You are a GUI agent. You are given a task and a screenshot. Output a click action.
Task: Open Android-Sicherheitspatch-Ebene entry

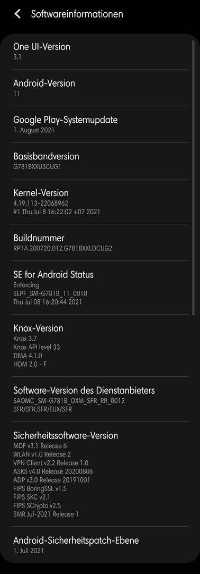click(100, 545)
